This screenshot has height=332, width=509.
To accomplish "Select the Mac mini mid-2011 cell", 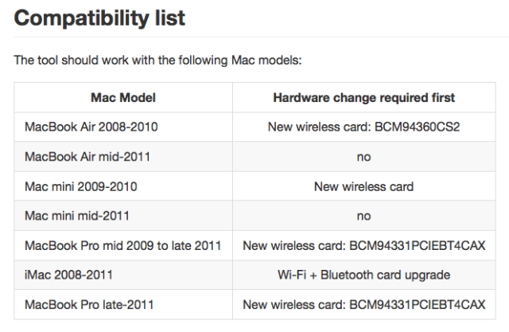I will click(x=77, y=216).
